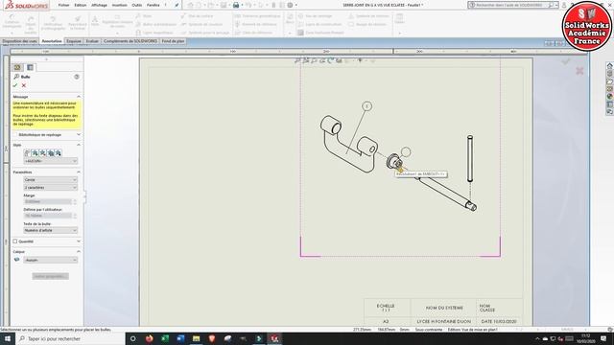The height and width of the screenshot is (345, 614).
Task: Click the Windows taskbar search box
Action: (70, 338)
